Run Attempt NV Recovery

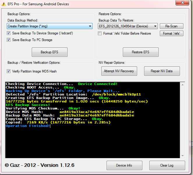tap(119, 71)
